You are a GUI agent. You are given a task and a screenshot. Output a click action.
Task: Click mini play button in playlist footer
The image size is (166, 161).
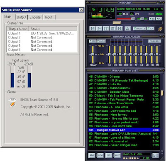pos(127,158)
